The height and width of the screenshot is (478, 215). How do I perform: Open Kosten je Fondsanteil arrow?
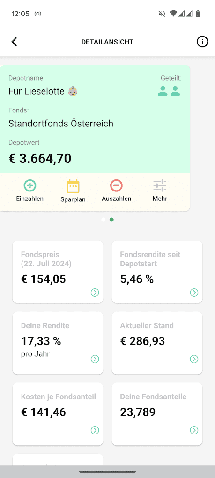[x=95, y=430]
